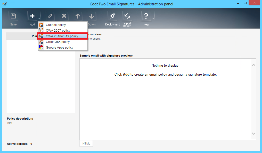Open the Deployment settings icon

point(112,16)
